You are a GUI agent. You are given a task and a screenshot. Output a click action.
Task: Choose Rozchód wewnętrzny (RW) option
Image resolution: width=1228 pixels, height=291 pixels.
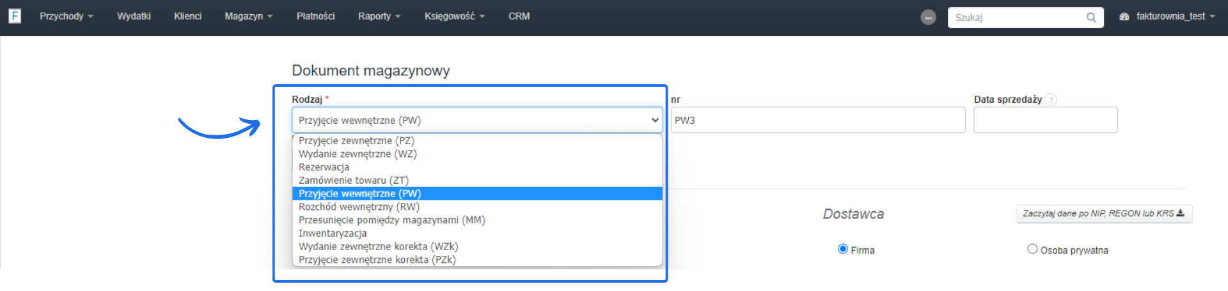click(359, 207)
